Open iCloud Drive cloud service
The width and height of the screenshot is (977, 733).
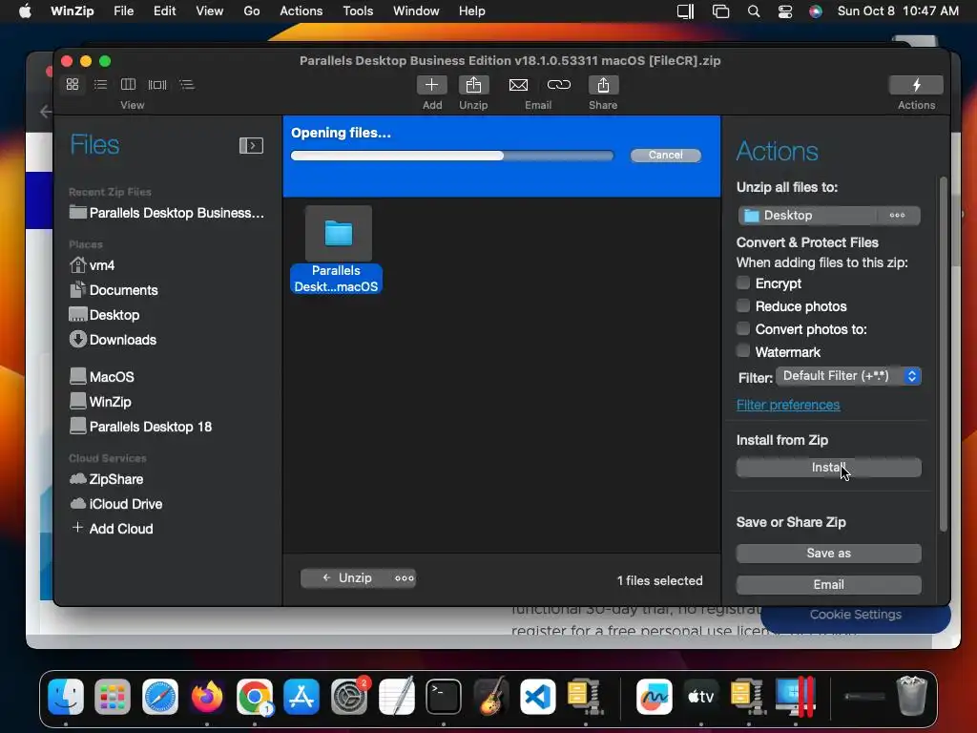pyautogui.click(x=115, y=504)
